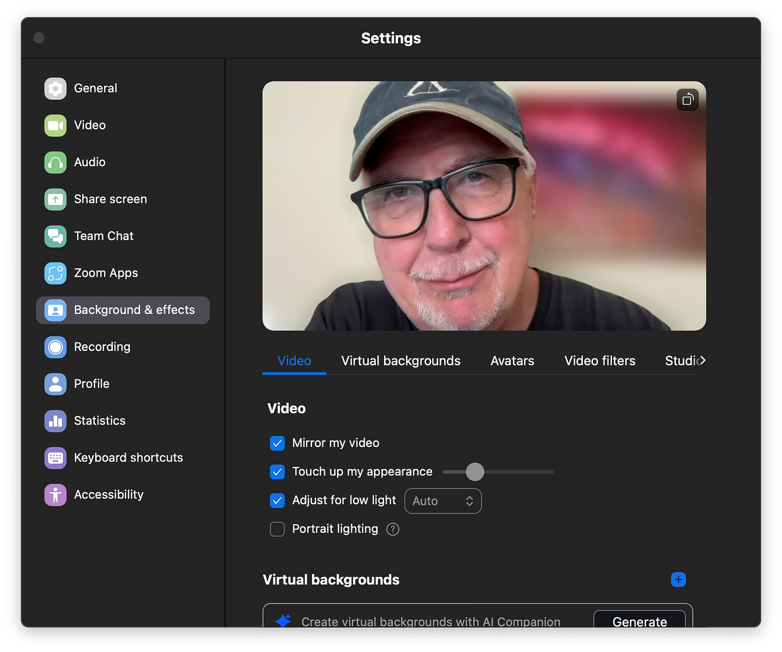Open the Video filters tab
The image size is (782, 652).
600,361
